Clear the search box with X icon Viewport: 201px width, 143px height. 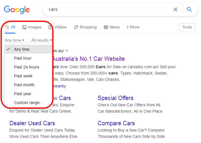(x=175, y=9)
